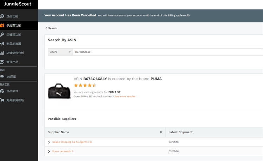Click the key icon beside 关键词功能
Image resolution: width=263 pixels, height=161 pixels.
[x=2, y=35]
